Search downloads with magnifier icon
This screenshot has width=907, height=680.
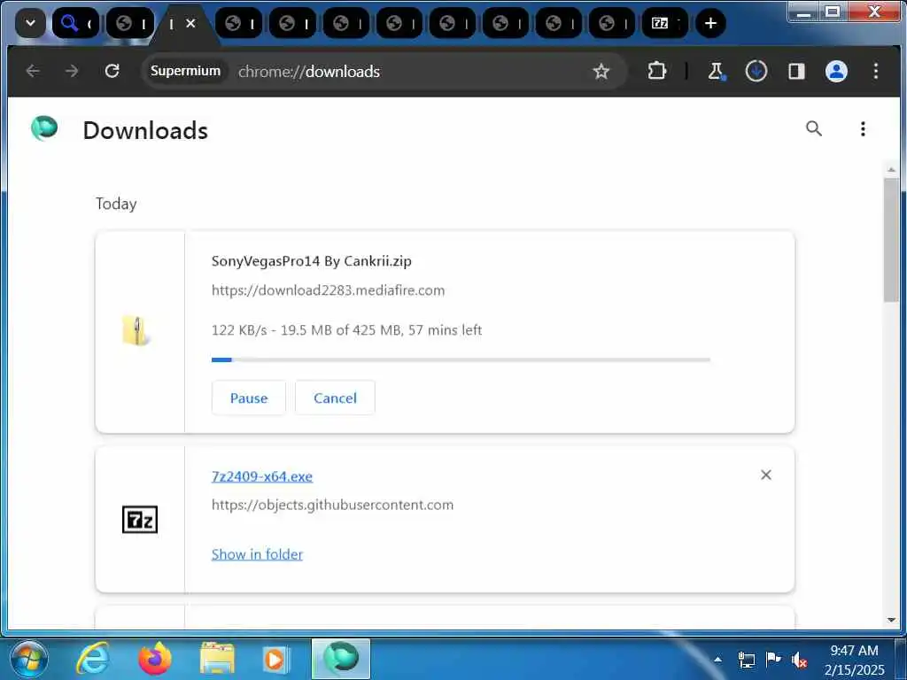[814, 128]
